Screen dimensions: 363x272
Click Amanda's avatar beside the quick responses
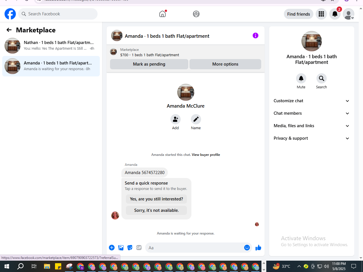coord(115,215)
